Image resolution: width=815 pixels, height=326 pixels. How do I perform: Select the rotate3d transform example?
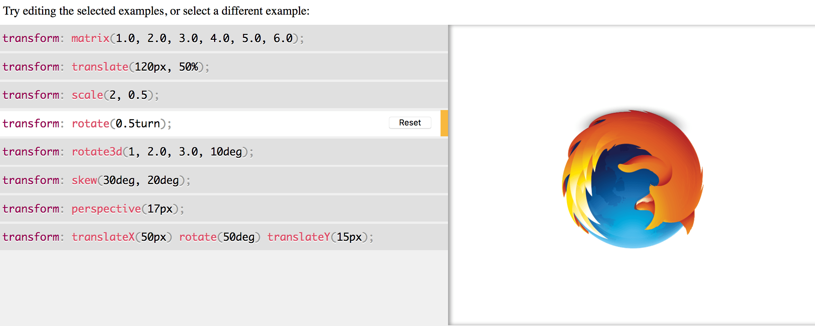click(224, 152)
